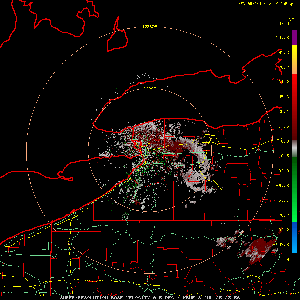Screen dimensions: 300x300
Task: Click the -16.5 legend value
Action: [x=282, y=156]
